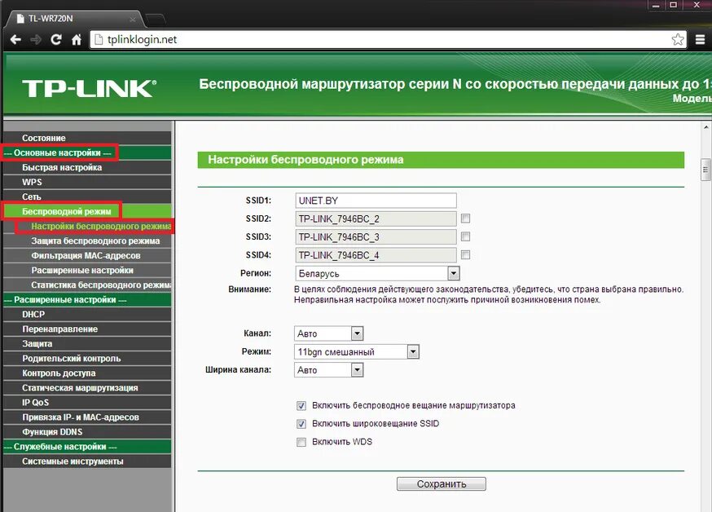This screenshot has height=512, width=712.
Task: Enable the SSID3 checkbox
Action: [x=465, y=236]
